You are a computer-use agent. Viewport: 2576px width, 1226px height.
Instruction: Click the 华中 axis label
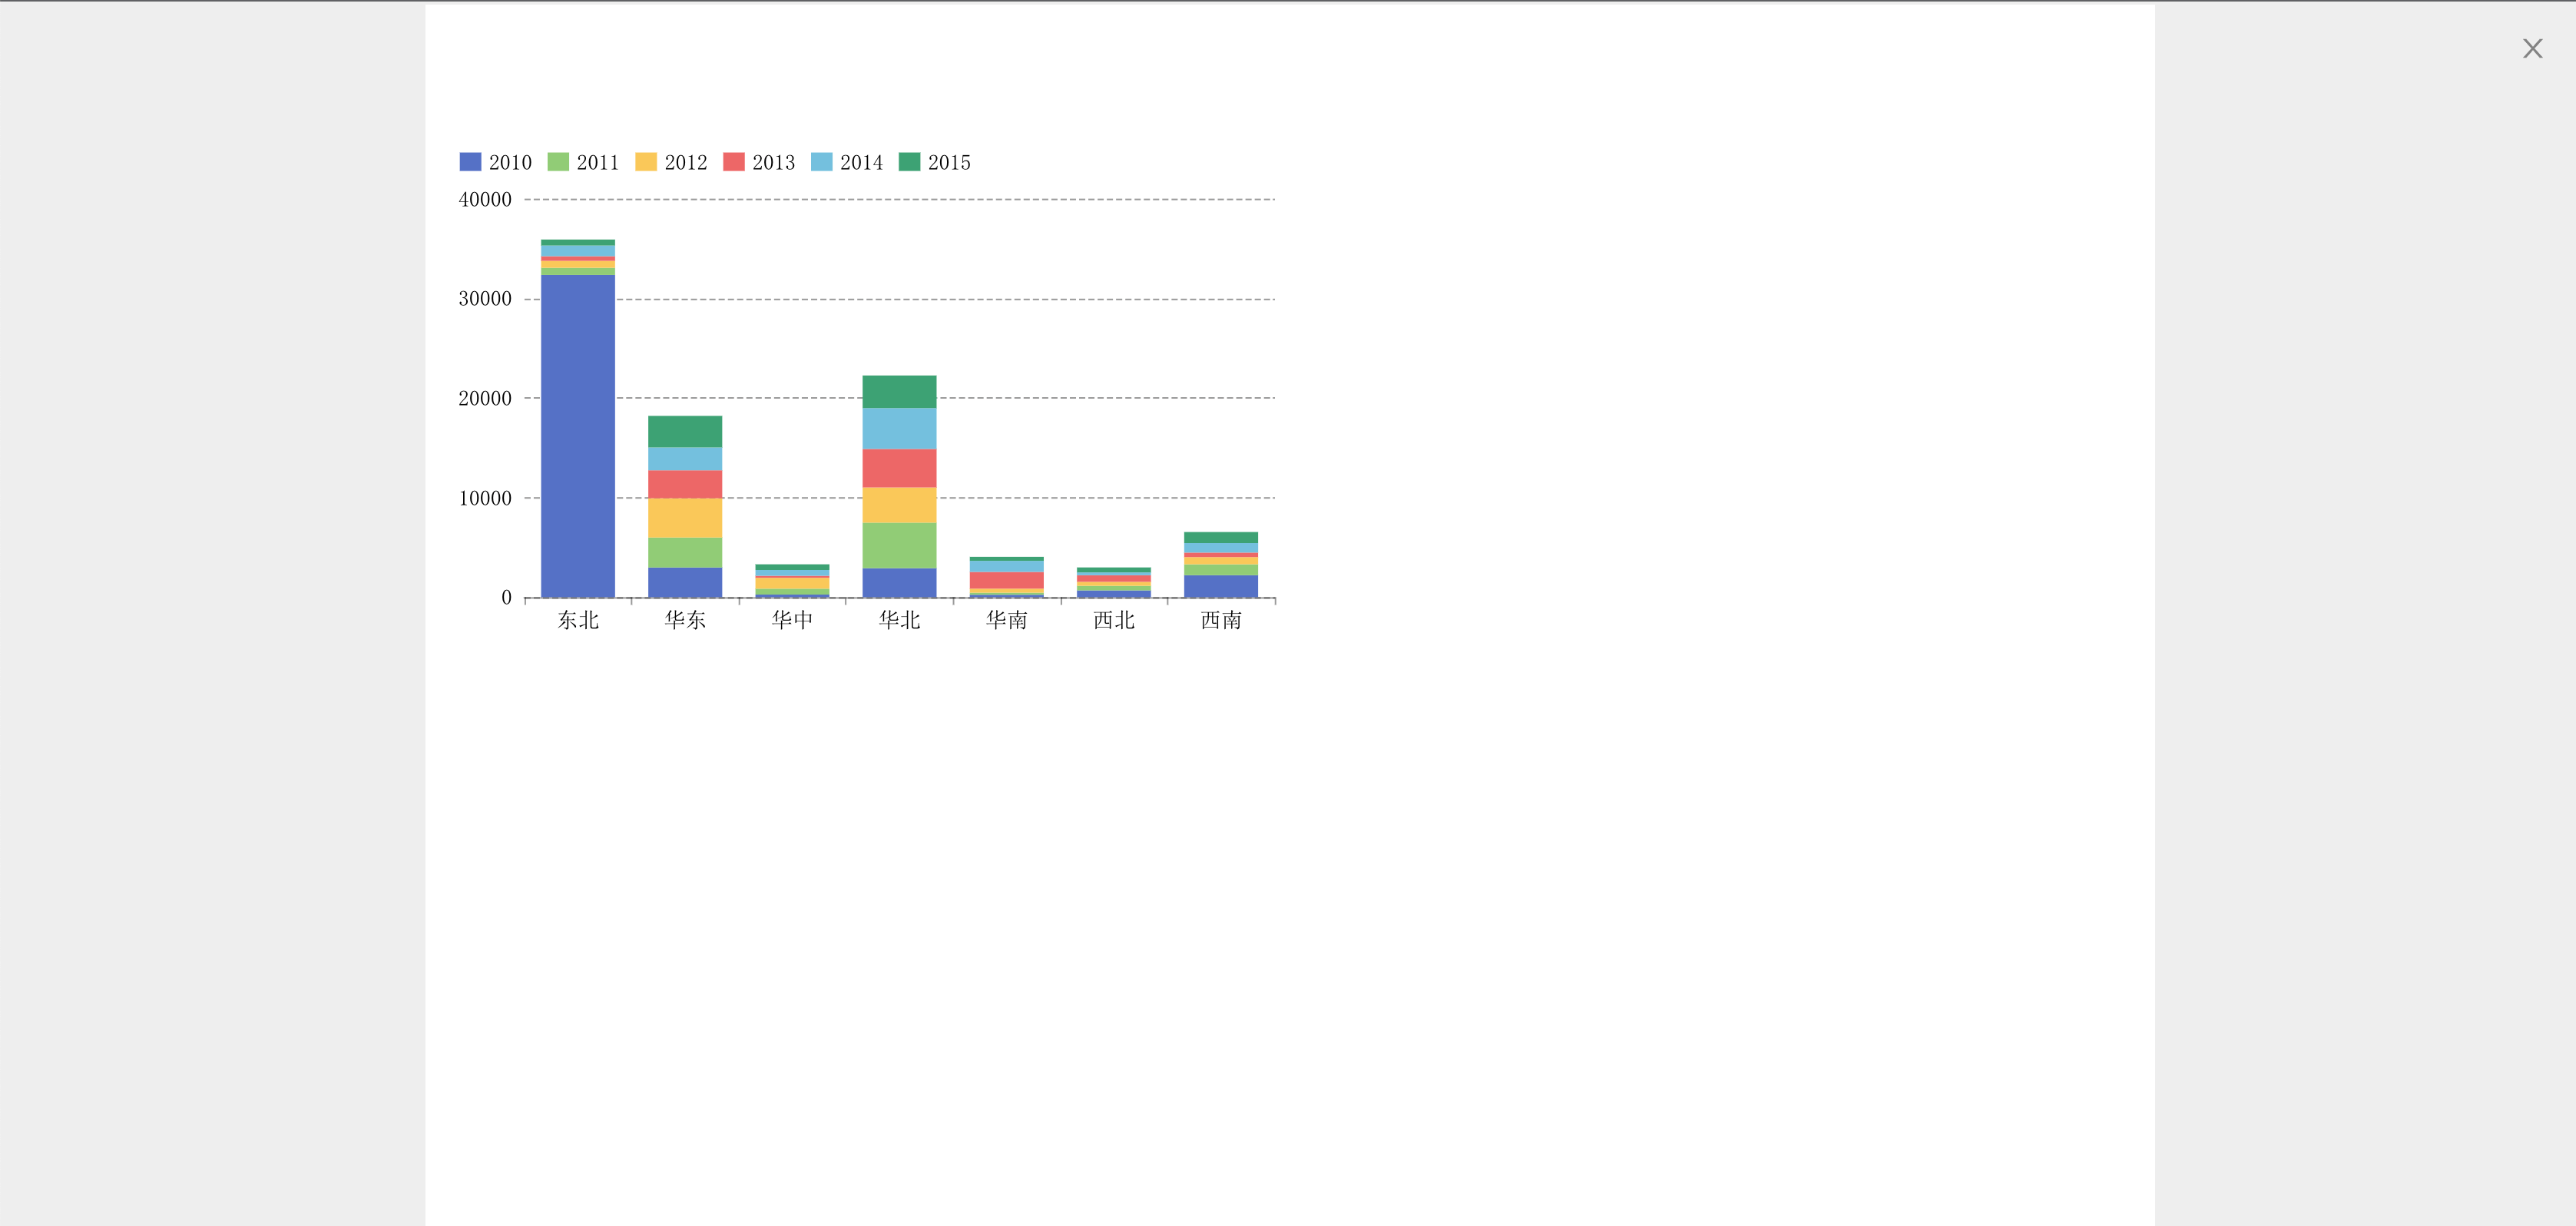click(x=792, y=620)
